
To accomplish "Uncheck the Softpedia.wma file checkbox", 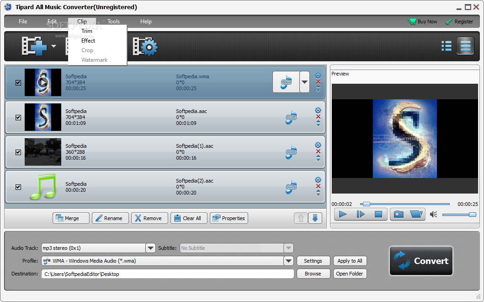I will pos(18,83).
